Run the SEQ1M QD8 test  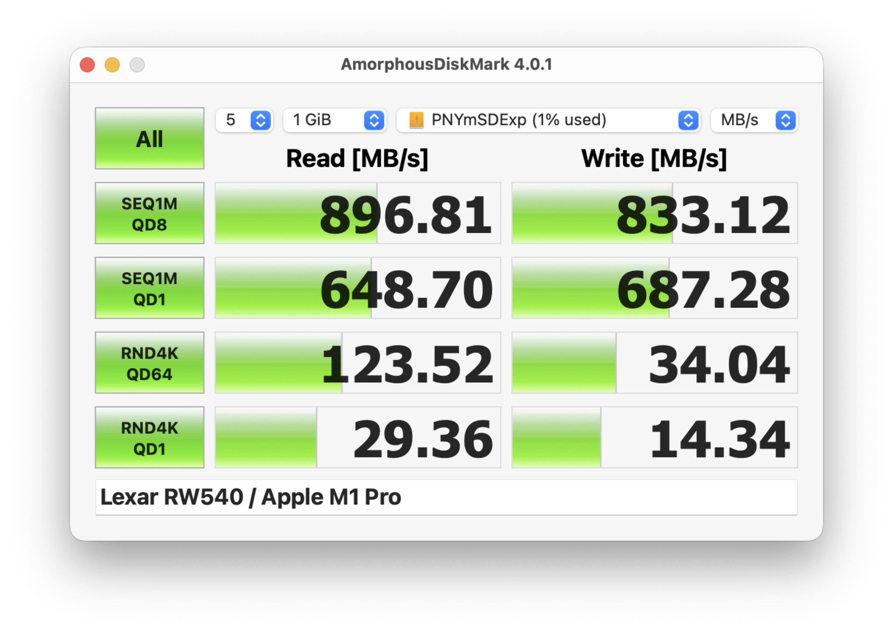point(149,213)
